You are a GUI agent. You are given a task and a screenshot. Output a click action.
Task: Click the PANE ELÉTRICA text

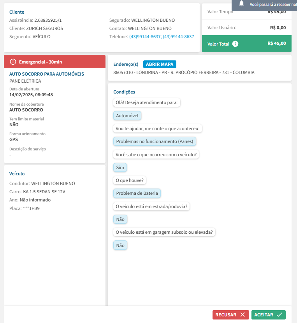[x=25, y=81]
